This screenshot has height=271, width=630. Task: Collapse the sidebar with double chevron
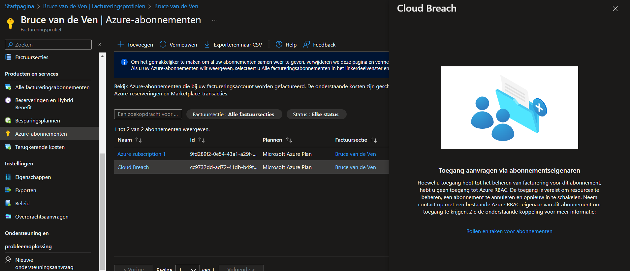pos(99,45)
